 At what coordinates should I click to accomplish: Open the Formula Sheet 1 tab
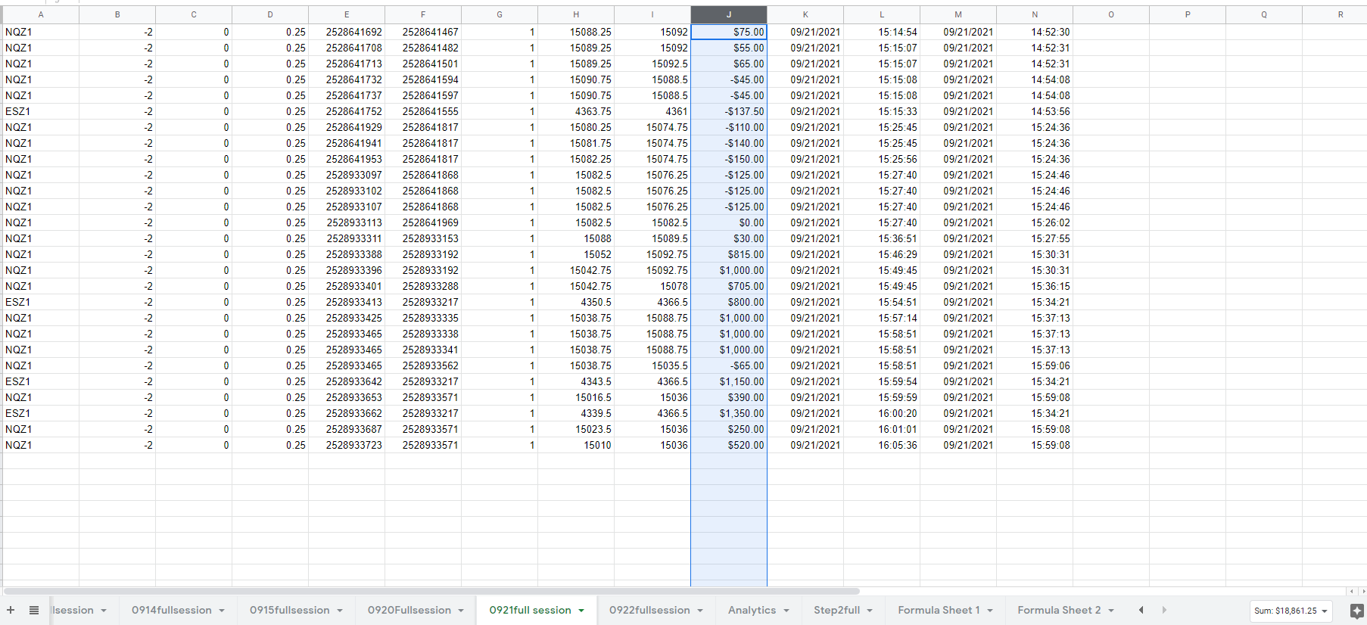[x=939, y=610]
